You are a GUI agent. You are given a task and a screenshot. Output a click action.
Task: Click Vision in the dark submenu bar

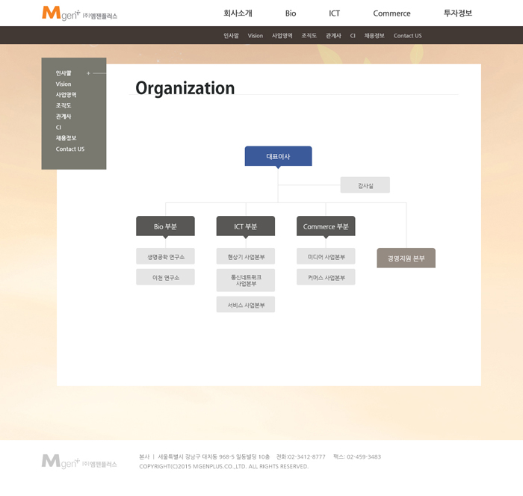(256, 36)
